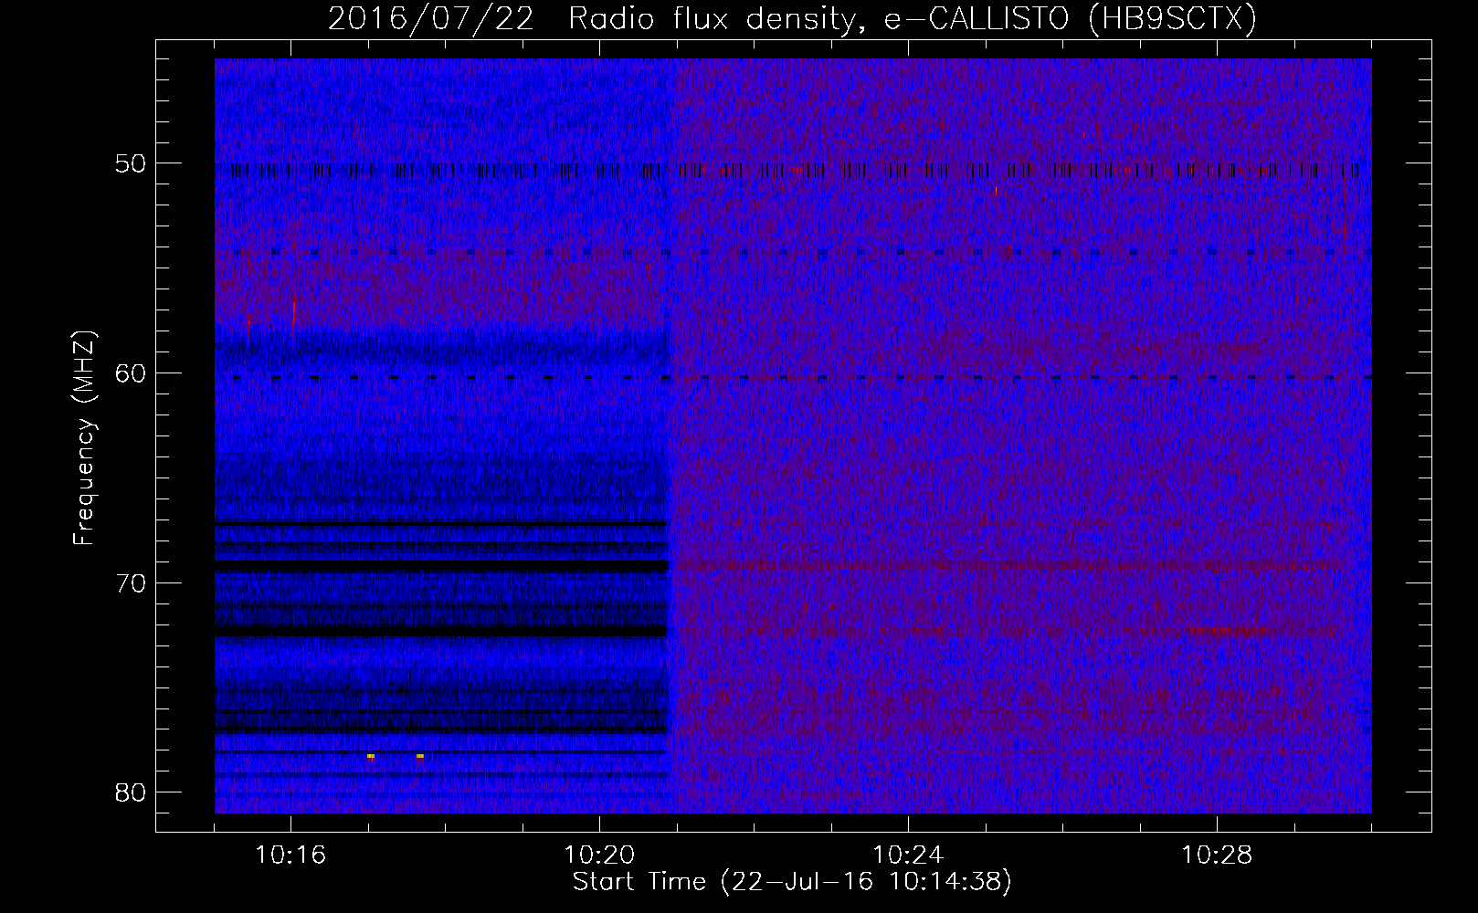Viewport: 1478px width, 913px height.
Task: Click the 10:16 time tick label
Action: tap(290, 855)
